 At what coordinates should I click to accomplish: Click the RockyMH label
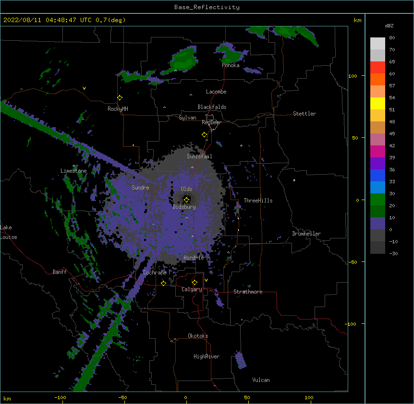(118, 108)
